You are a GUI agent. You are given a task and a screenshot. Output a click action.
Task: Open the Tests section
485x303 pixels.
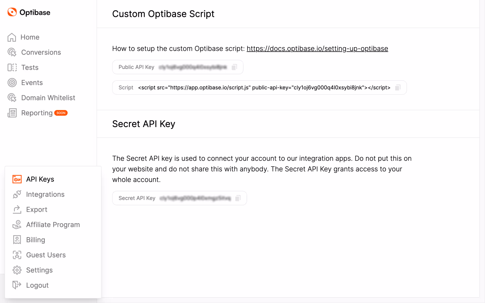30,67
